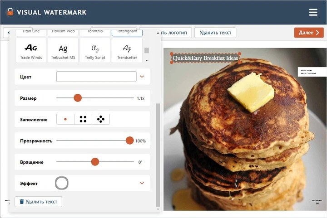327x218 pixels.
Task: Pick the Titillium Web font tile
Action: coord(63,33)
